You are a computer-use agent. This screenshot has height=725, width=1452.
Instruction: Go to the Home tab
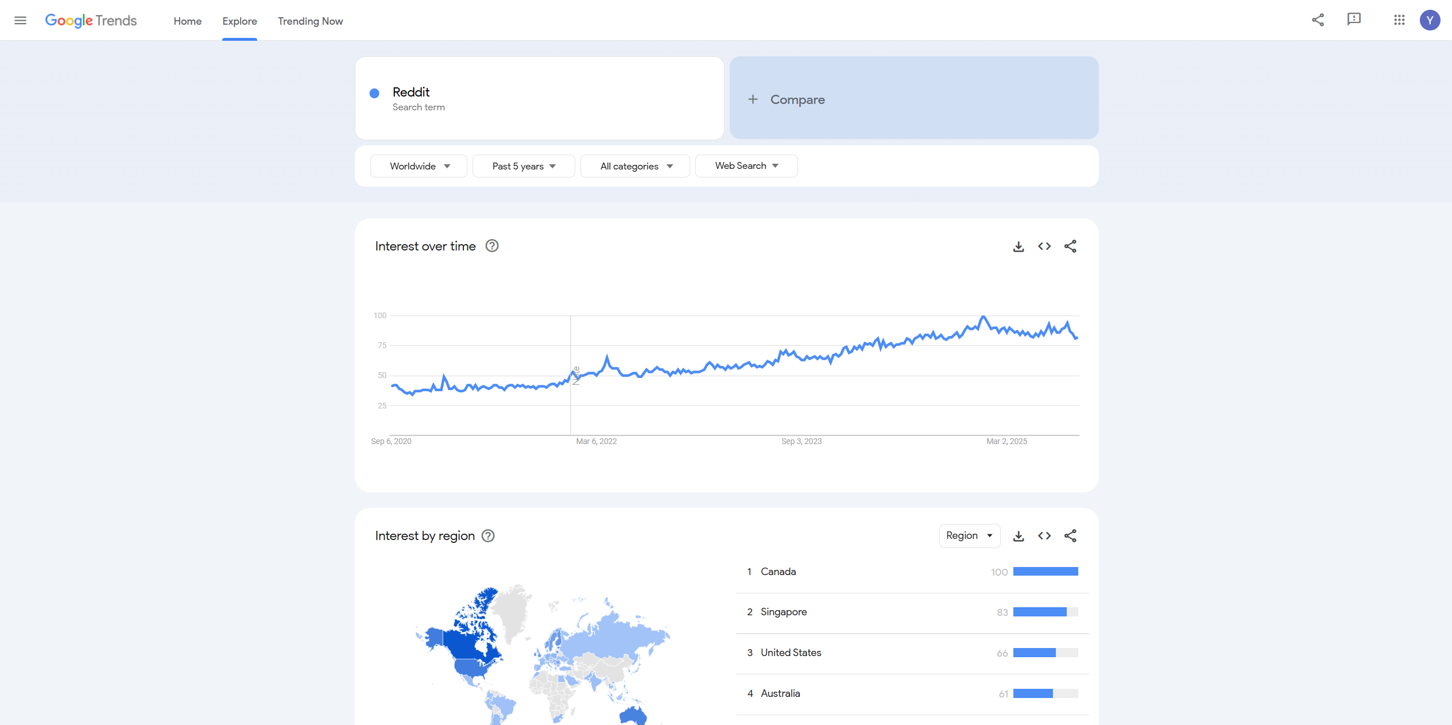[188, 21]
